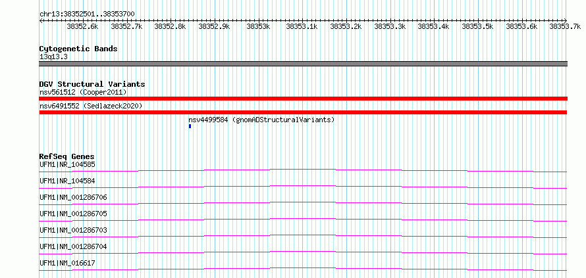Click ruler tick label 38352.8k
The height and width of the screenshot is (278, 586).
[170, 26]
